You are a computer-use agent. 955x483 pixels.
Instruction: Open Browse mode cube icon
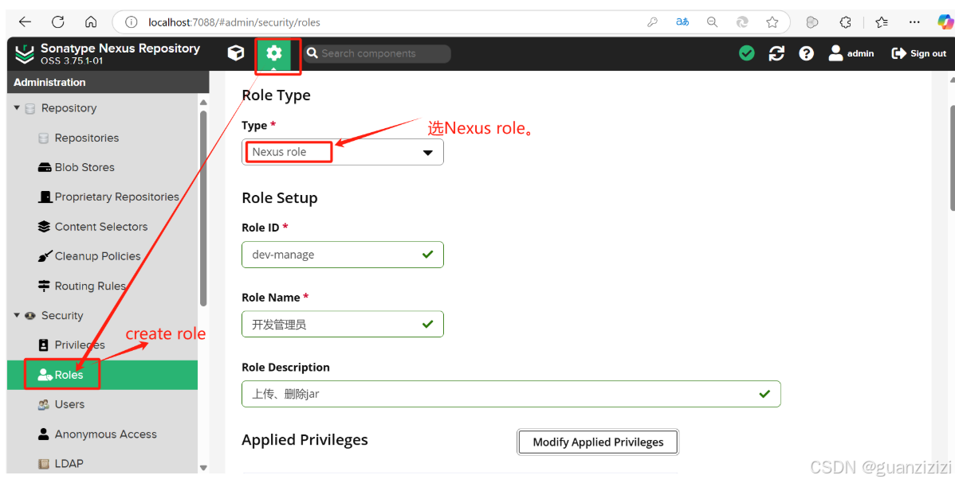pyautogui.click(x=236, y=53)
